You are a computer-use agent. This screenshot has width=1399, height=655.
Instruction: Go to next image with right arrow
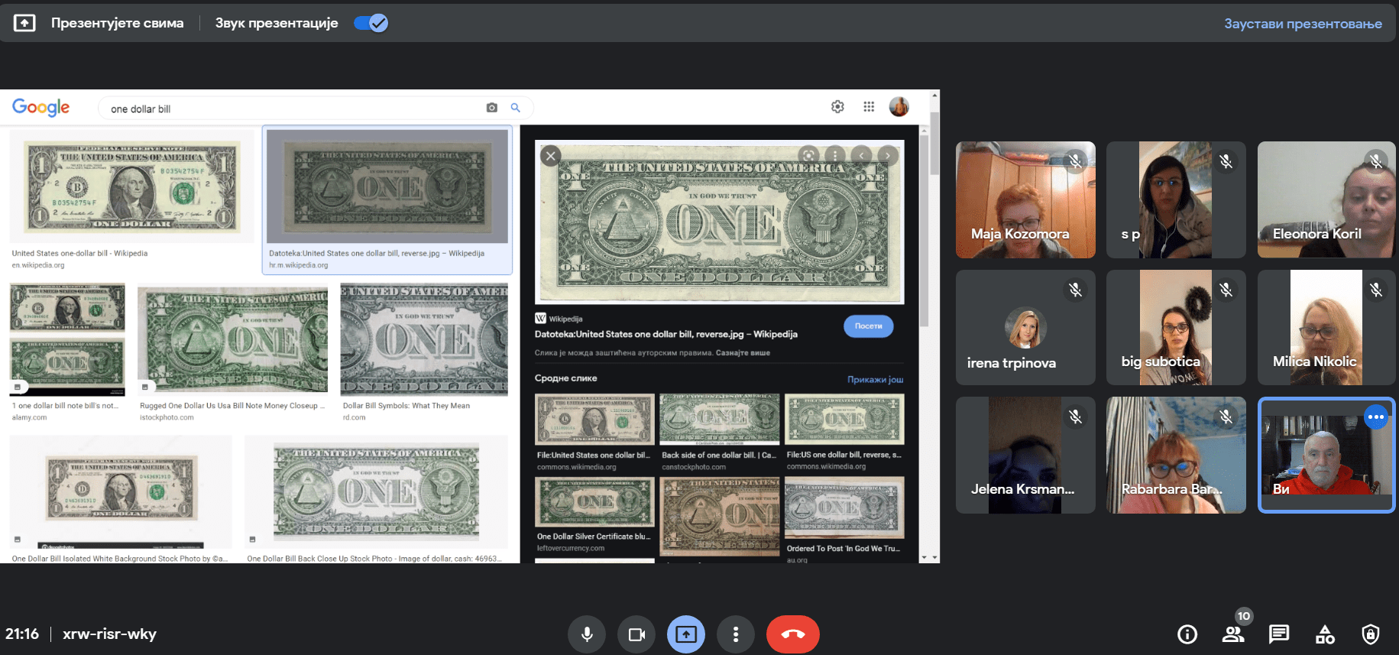pos(887,155)
